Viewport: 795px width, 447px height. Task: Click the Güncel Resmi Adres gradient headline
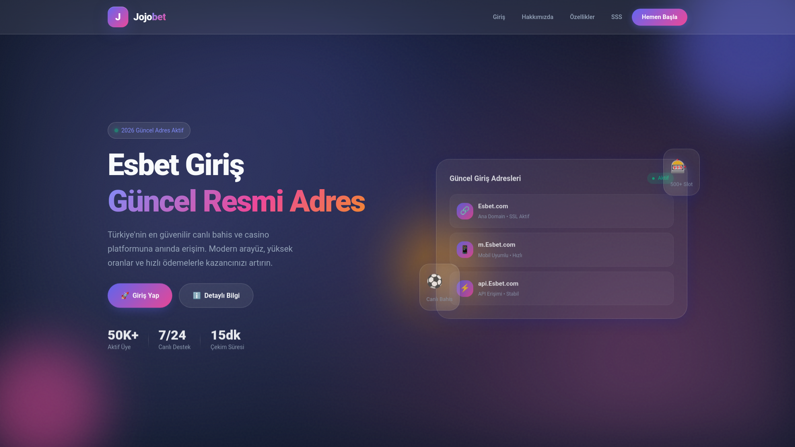[x=236, y=202]
